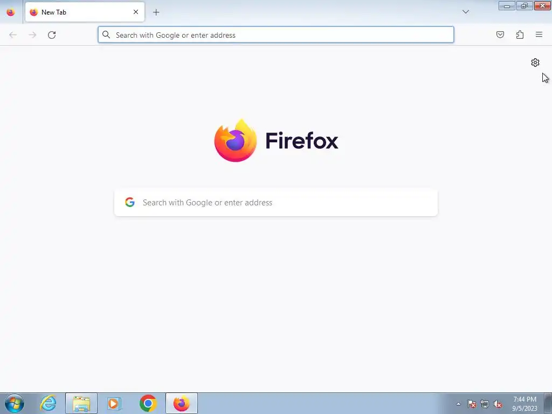552x414 pixels.
Task: Open Action Center flag icon
Action: [x=472, y=404]
